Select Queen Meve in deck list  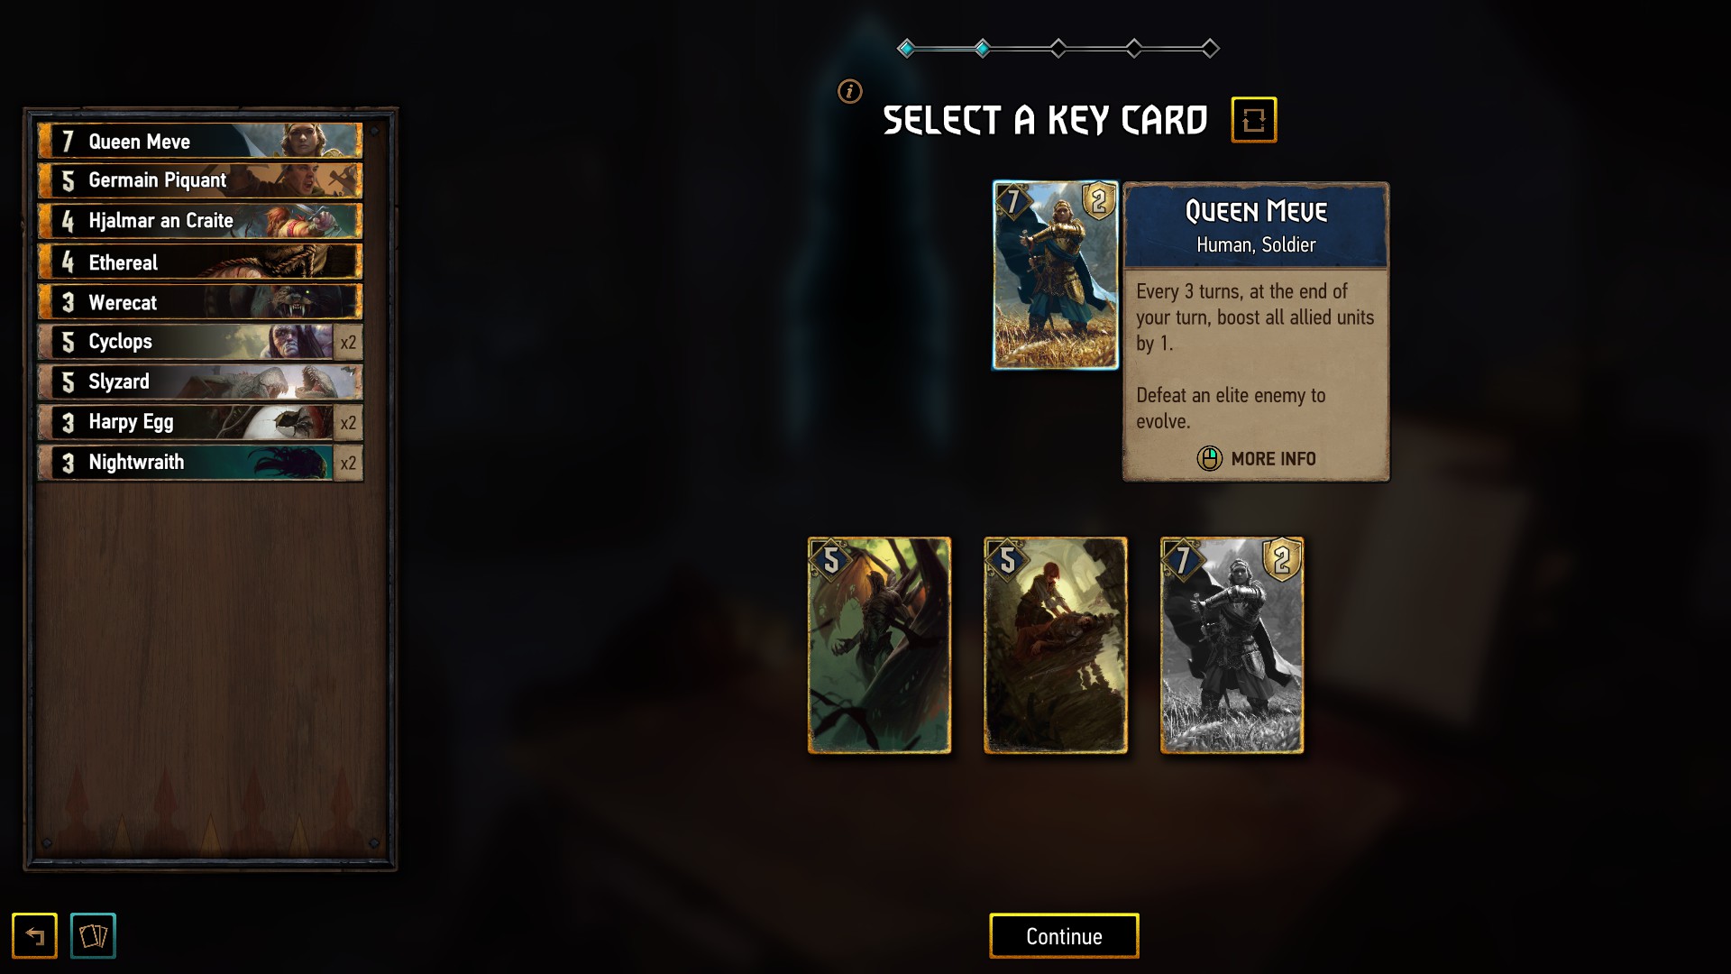pyautogui.click(x=200, y=141)
